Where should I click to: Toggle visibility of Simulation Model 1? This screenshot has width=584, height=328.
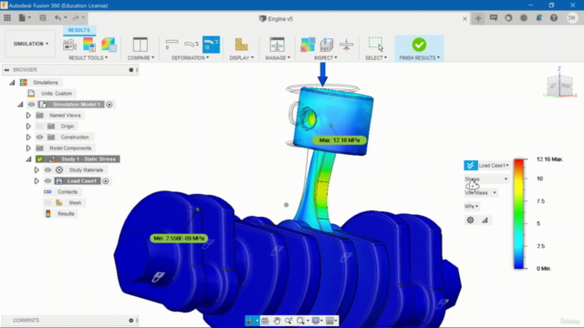[31, 105]
